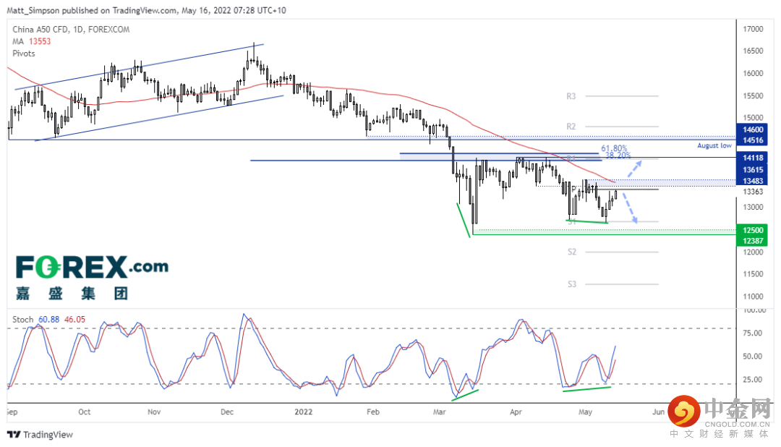Click the green 12387 price label

point(753,241)
